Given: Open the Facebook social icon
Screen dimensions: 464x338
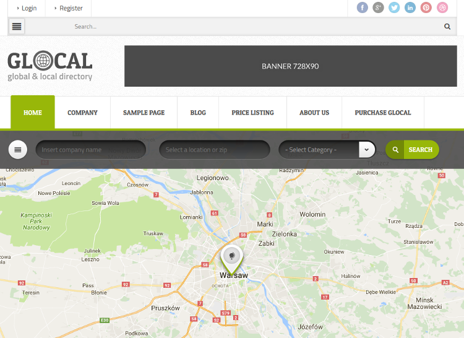Looking at the screenshot, I should click(362, 7).
